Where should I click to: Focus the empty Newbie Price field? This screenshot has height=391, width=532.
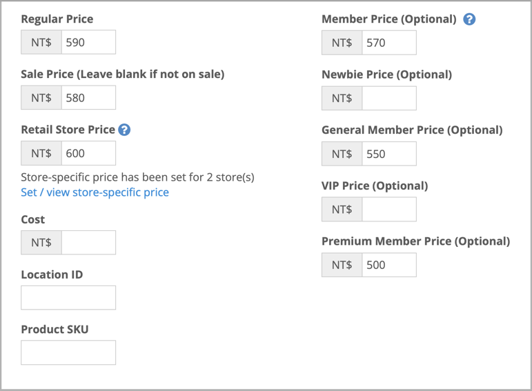(389, 99)
